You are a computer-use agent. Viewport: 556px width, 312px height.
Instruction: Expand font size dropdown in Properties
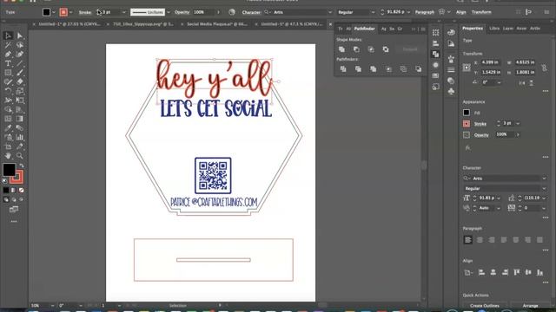499,198
